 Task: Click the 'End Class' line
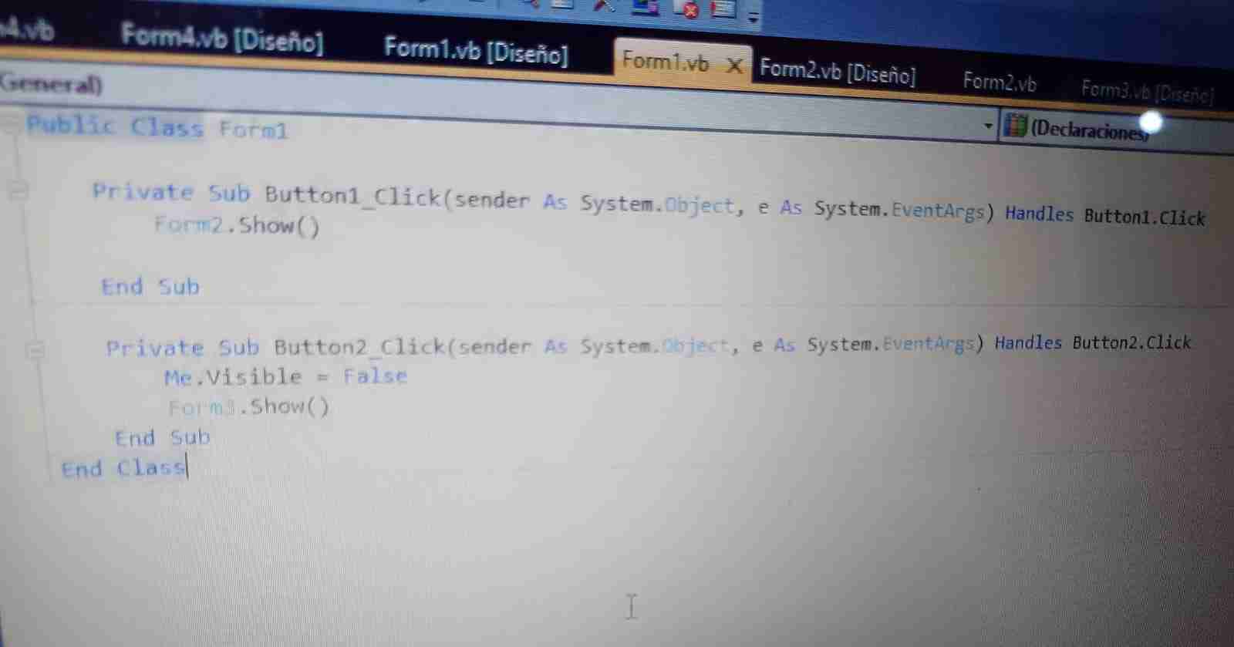pyautogui.click(x=123, y=468)
